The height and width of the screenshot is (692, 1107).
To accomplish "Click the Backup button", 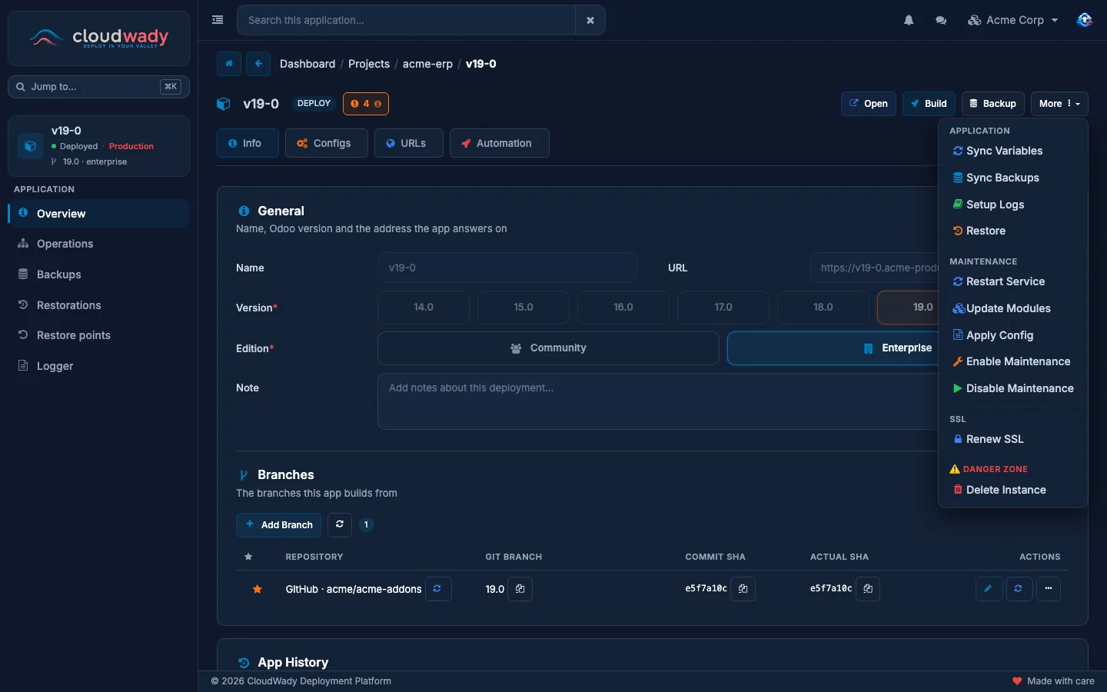I will click(x=992, y=104).
